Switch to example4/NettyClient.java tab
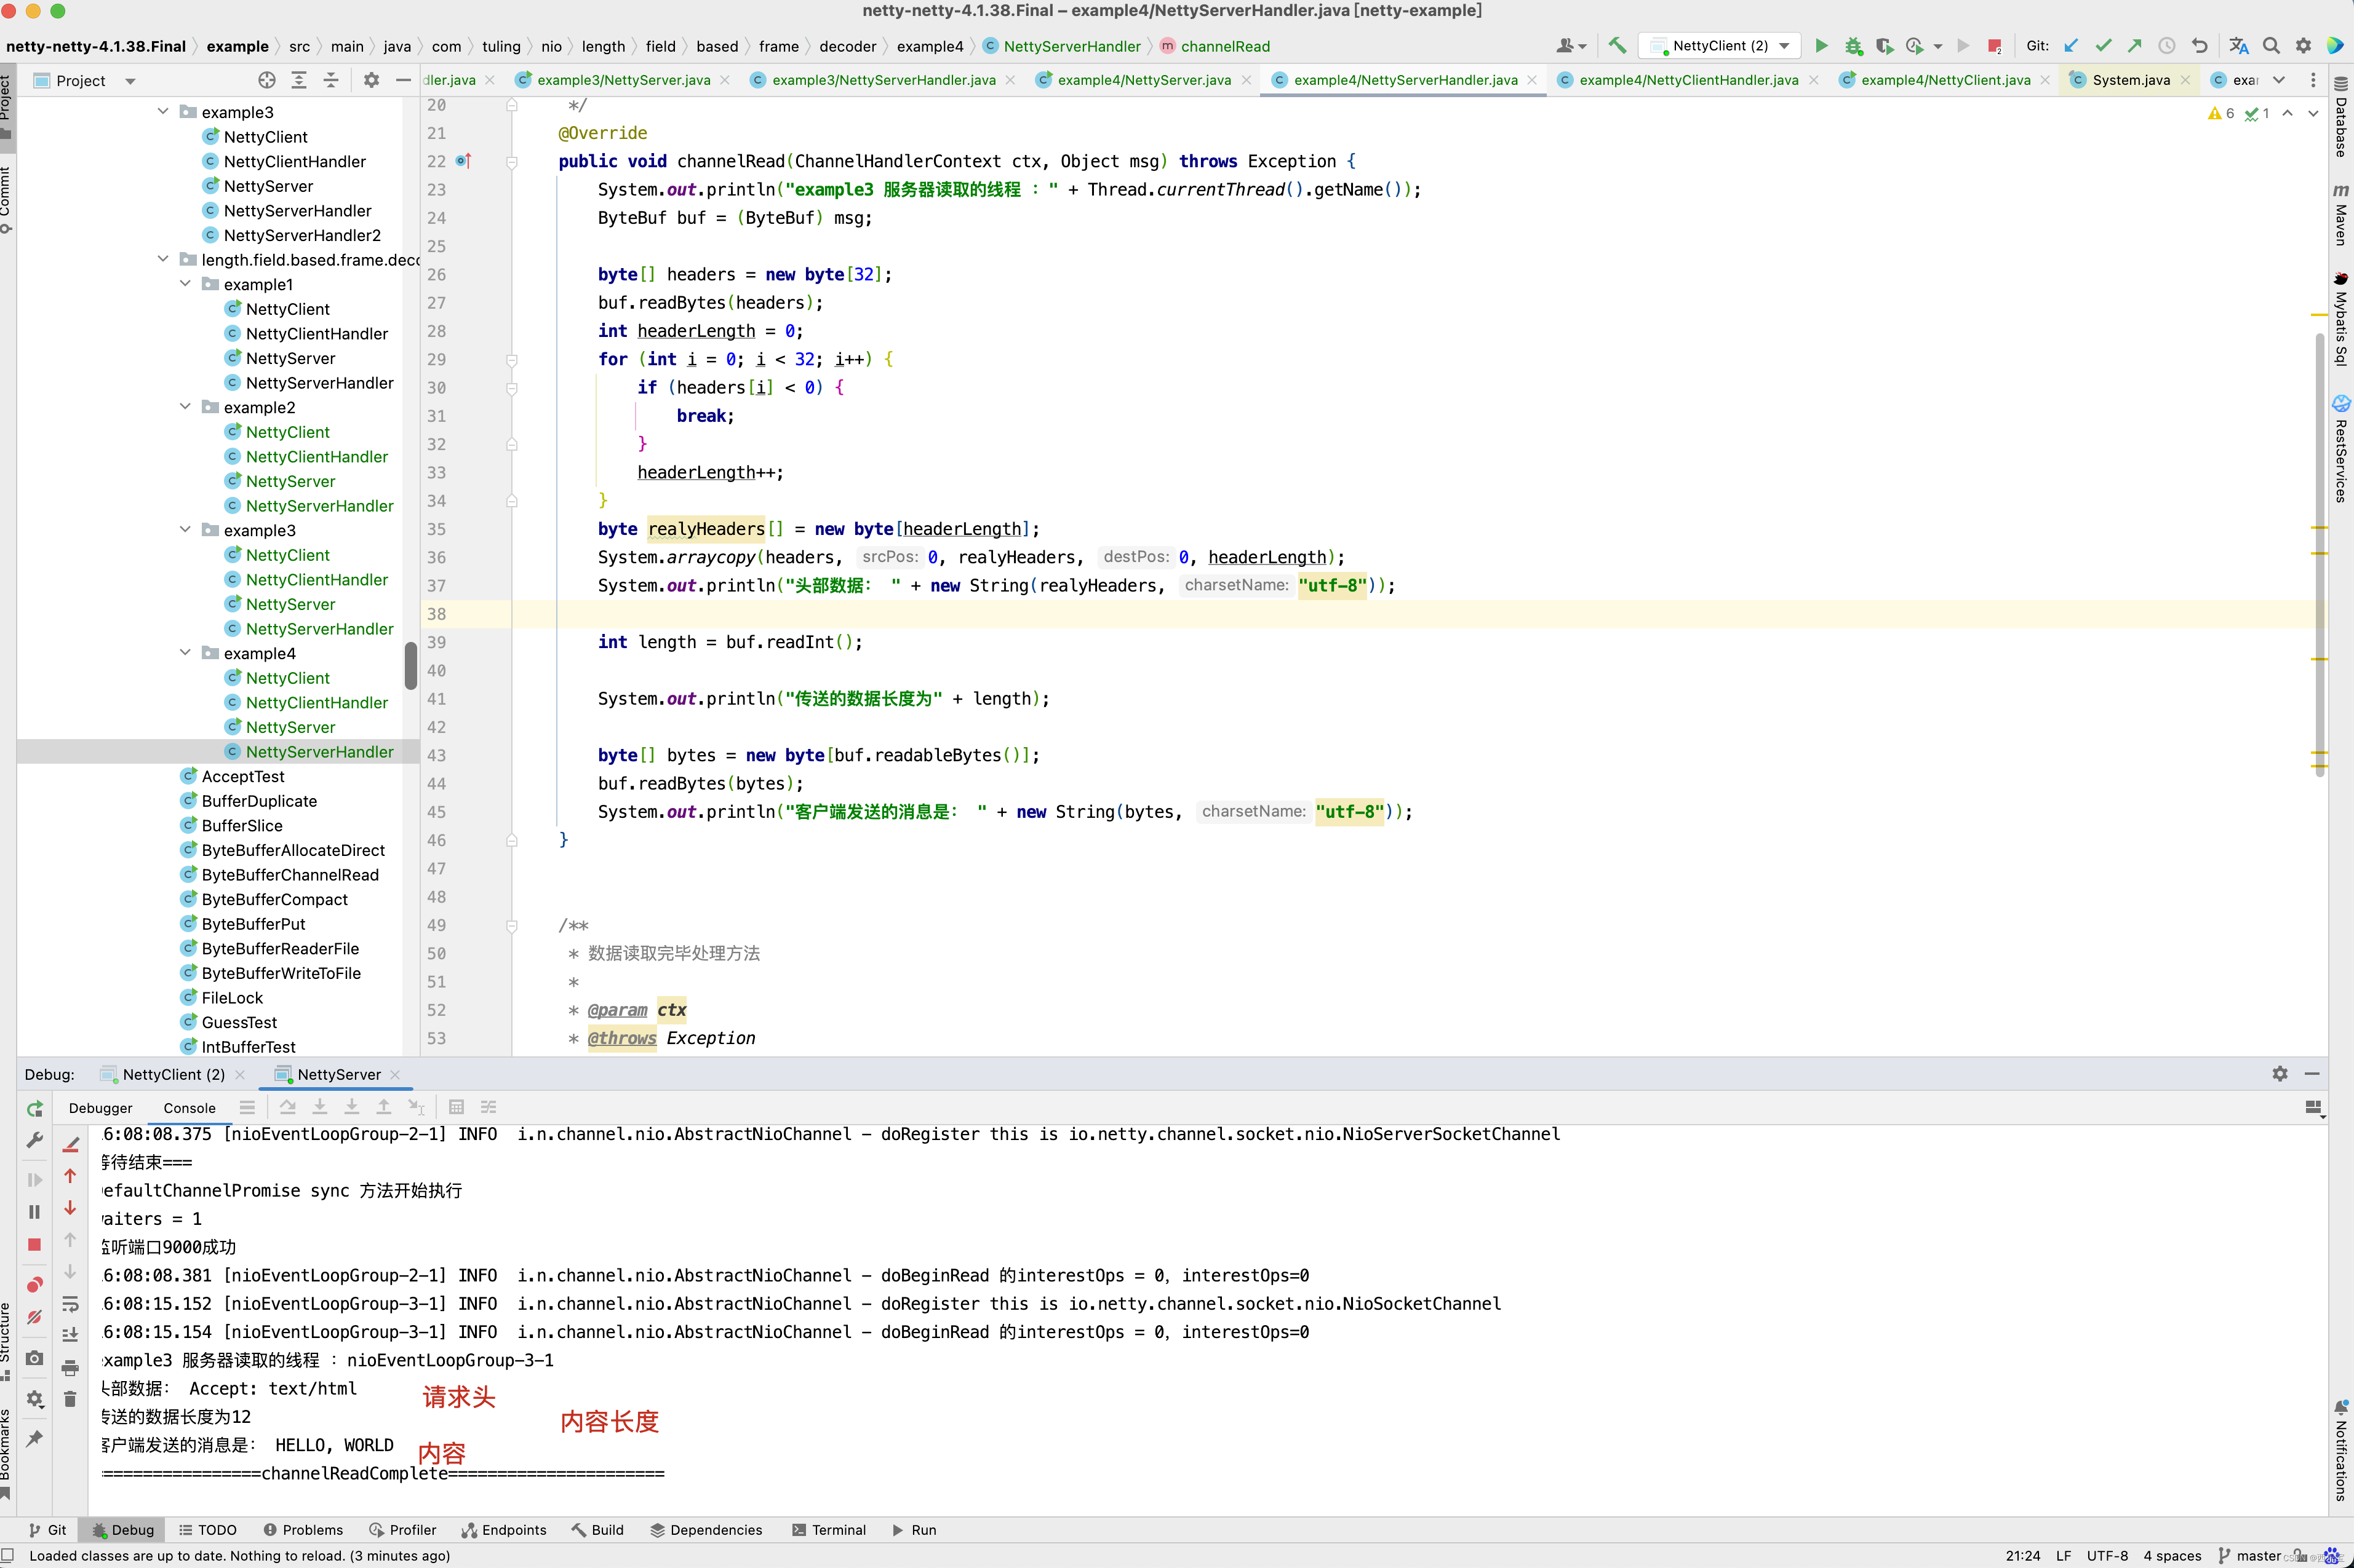The image size is (2354, 1568). pyautogui.click(x=1944, y=80)
